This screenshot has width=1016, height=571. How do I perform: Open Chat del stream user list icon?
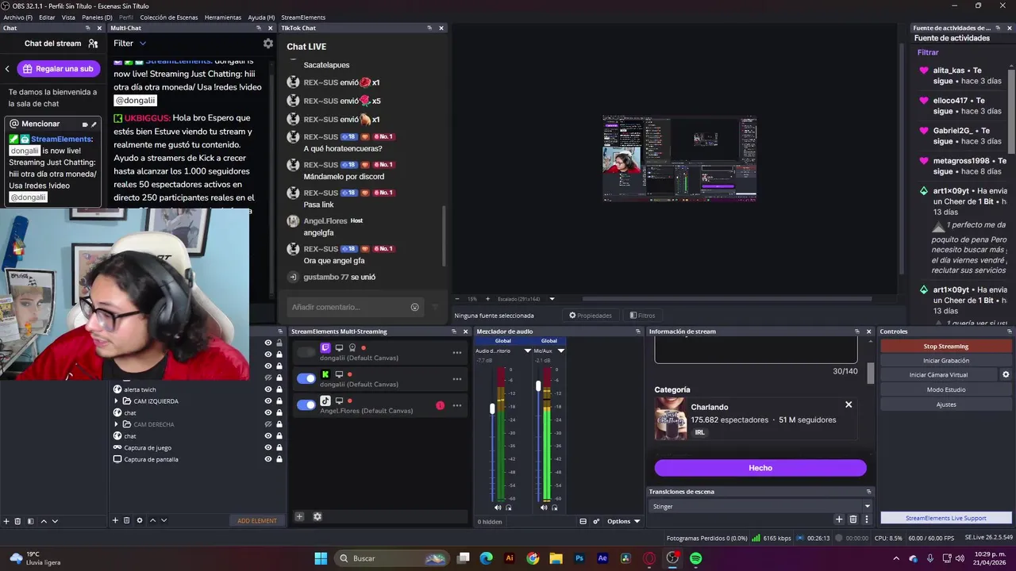coord(93,44)
